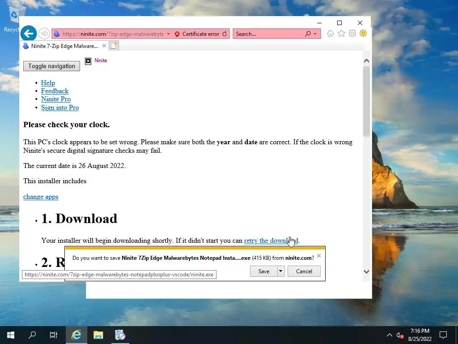Expand the search provider dropdown arrow
This screenshot has height=344, width=458.
(315, 34)
